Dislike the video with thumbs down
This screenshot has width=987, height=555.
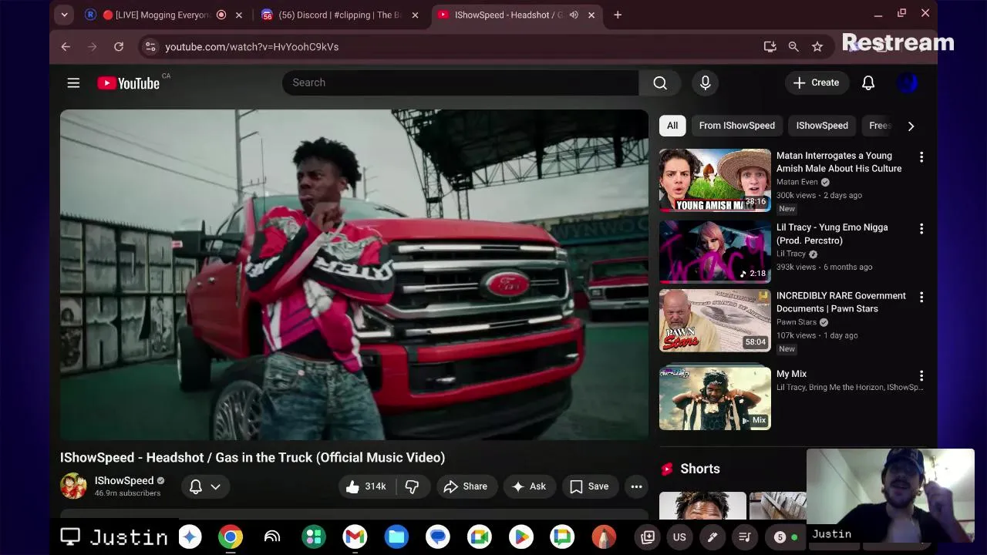pyautogui.click(x=413, y=486)
